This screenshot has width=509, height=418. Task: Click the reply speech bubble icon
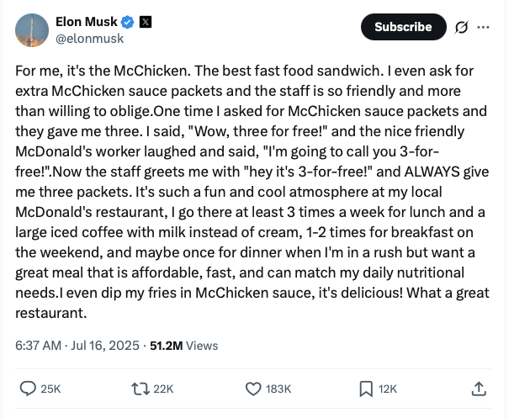click(x=28, y=389)
